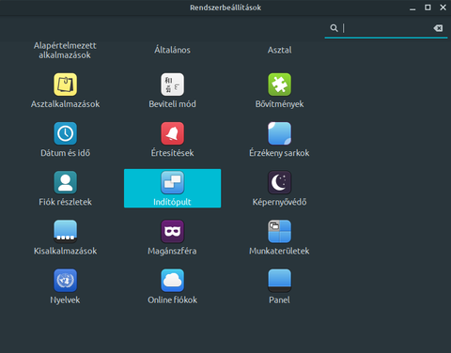This screenshot has height=353, width=451.
Task: Open Online fiókok cloud icon
Action: pyautogui.click(x=172, y=281)
